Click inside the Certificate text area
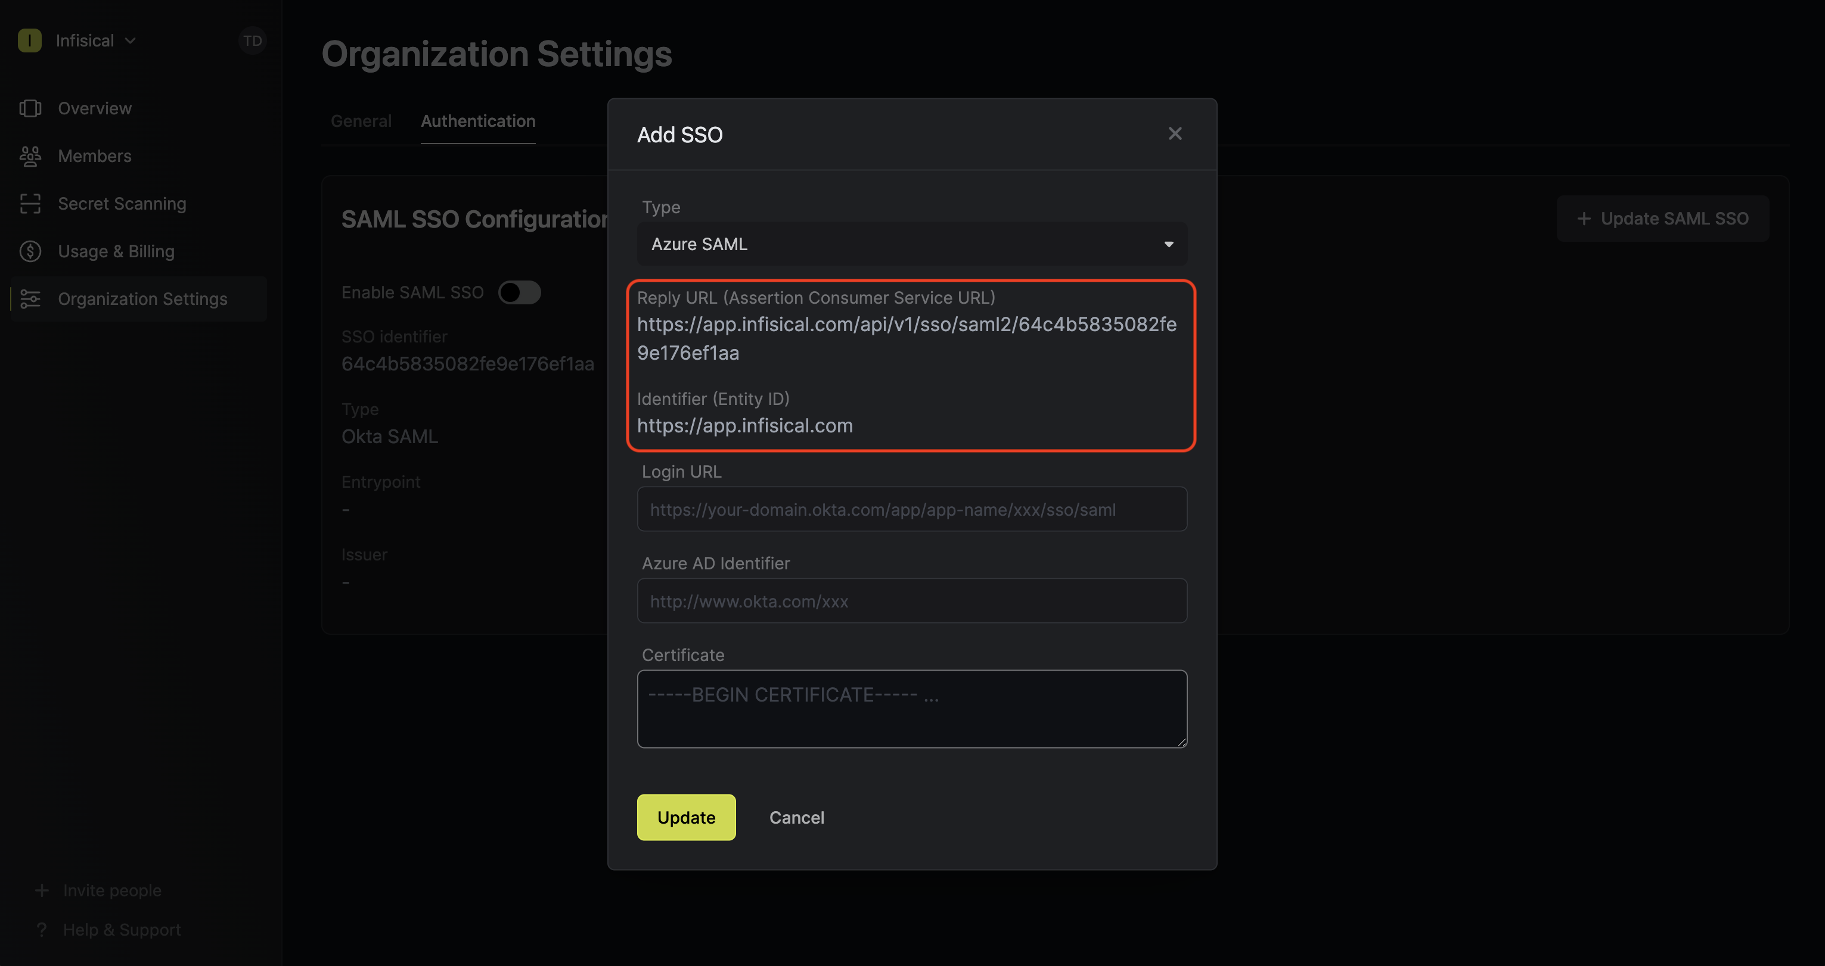Screen dimensions: 1825x966 click(x=912, y=709)
